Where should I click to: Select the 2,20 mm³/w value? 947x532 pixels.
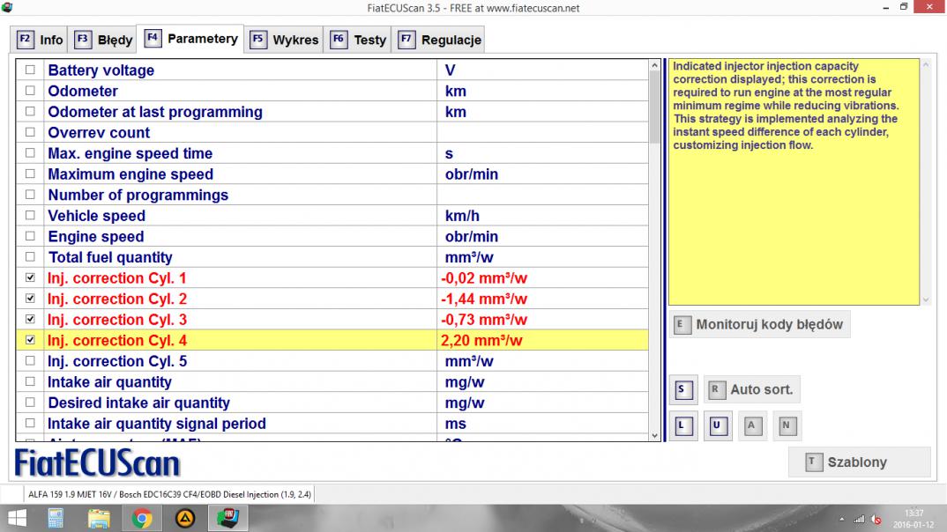coord(481,340)
